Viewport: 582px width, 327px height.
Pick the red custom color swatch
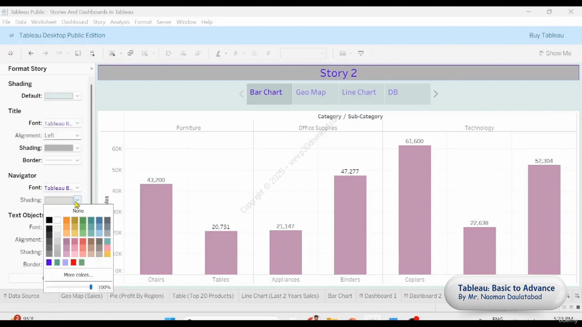tap(74, 263)
